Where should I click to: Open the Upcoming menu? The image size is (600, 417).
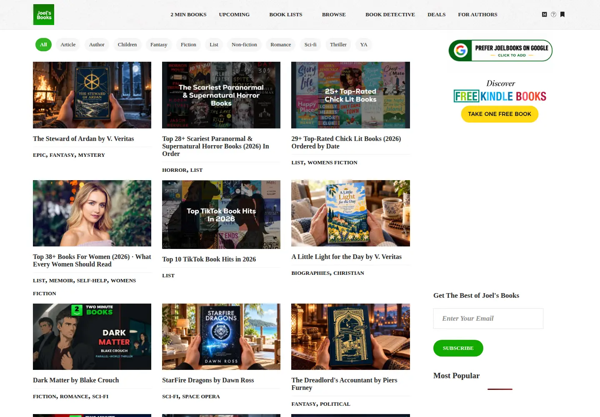point(234,15)
